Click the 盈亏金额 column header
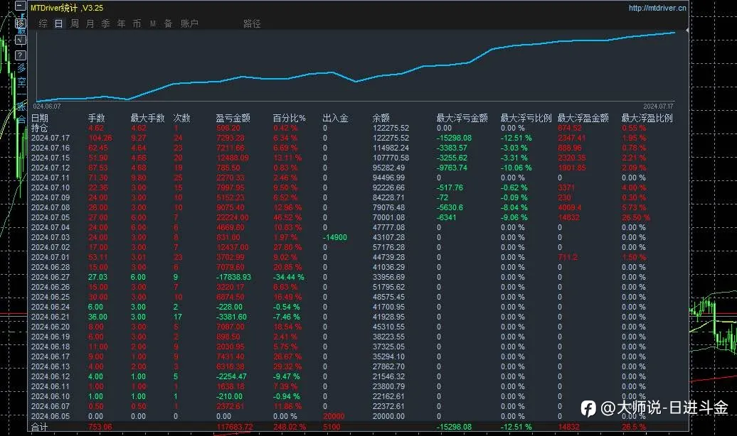737x436 pixels. 233,119
